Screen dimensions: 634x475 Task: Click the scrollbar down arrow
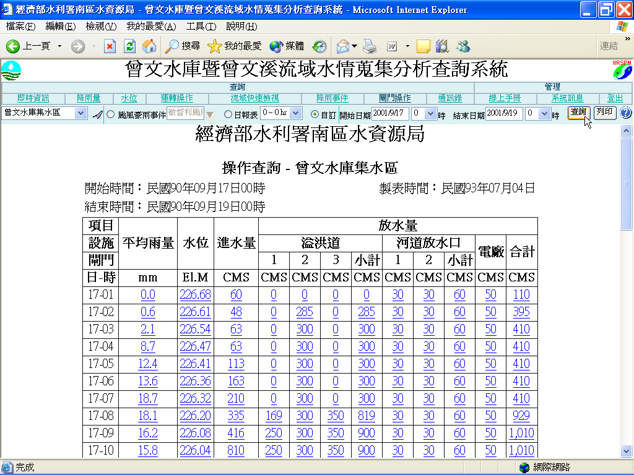tap(627, 451)
